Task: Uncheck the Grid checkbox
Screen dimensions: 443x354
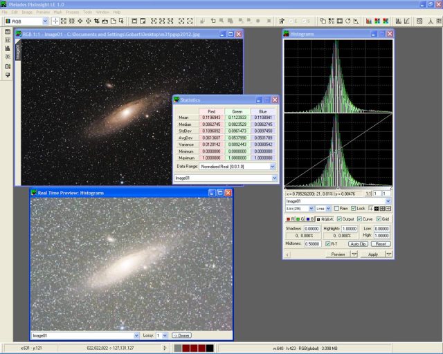Action: pyautogui.click(x=378, y=219)
